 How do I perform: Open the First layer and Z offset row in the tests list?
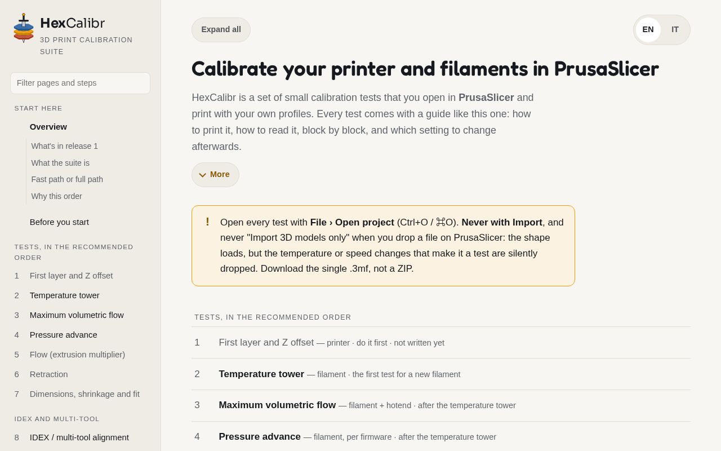(441, 343)
